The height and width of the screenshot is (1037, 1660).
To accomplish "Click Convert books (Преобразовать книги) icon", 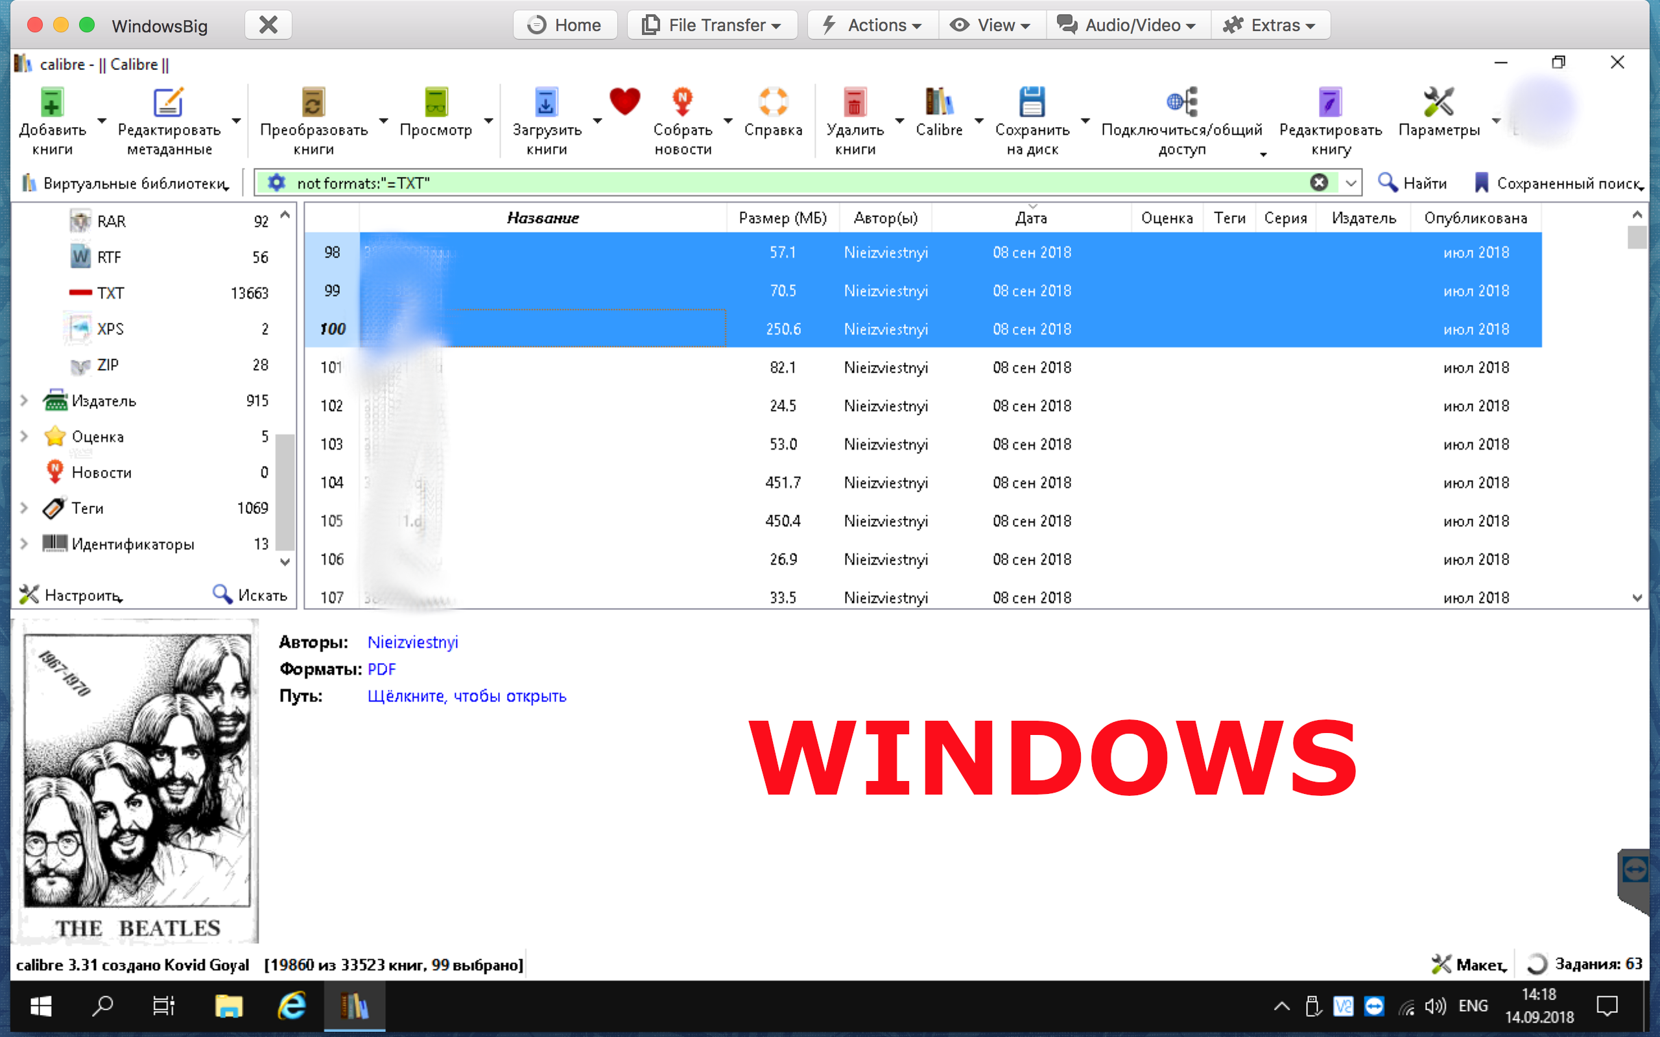I will (313, 104).
